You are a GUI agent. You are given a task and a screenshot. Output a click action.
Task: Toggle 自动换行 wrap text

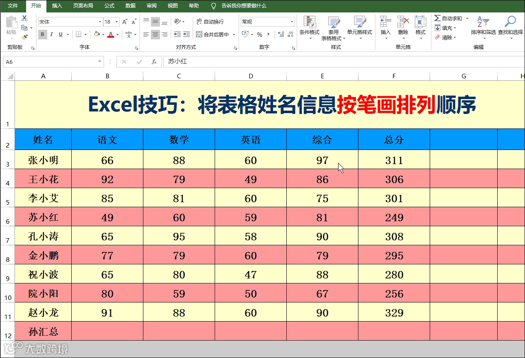210,22
